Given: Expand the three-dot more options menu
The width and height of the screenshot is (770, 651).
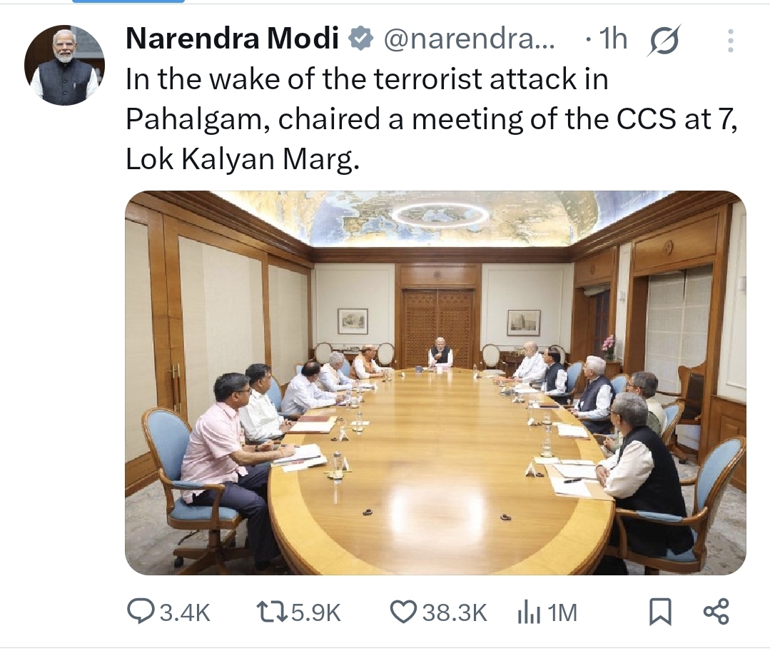Looking at the screenshot, I should click(x=730, y=41).
